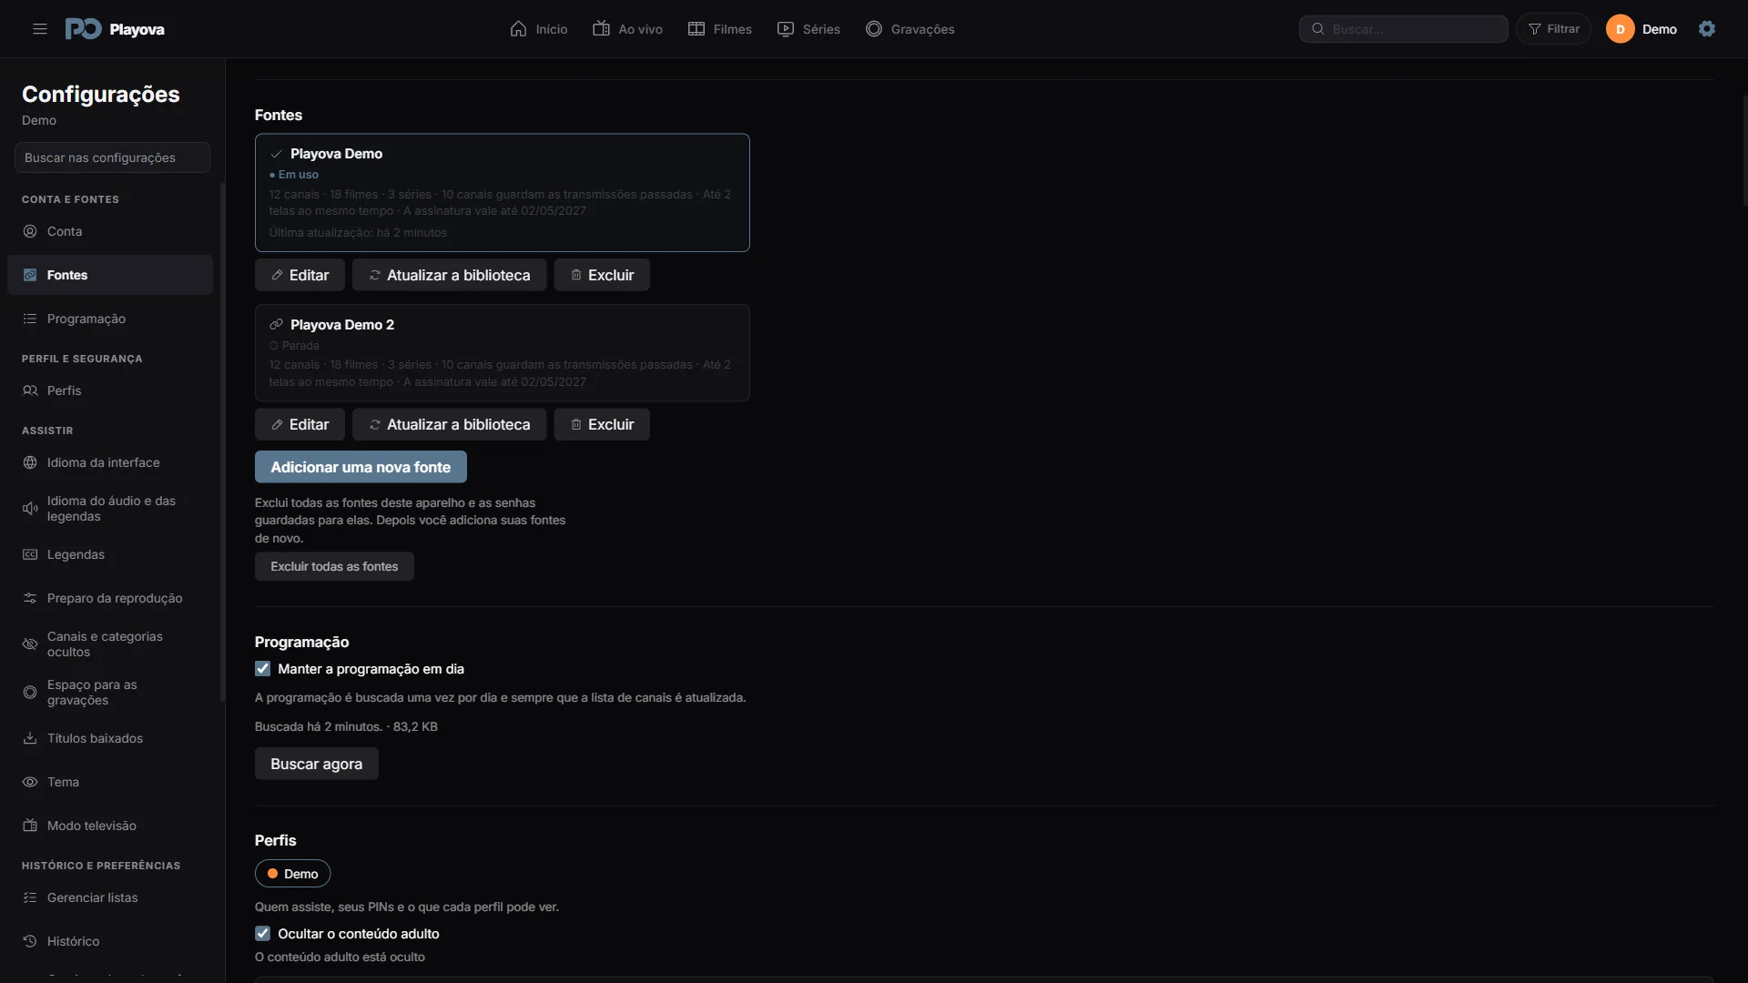
Task: Click Excluir todas as fontes
Action: point(334,566)
